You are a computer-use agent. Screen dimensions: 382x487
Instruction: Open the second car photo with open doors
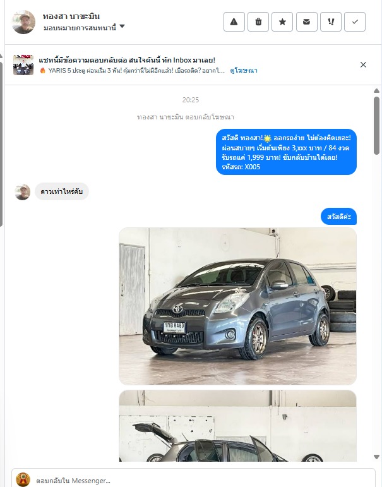[x=237, y=426]
